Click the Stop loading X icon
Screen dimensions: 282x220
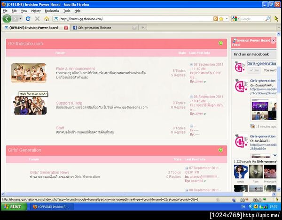tap(37, 19)
